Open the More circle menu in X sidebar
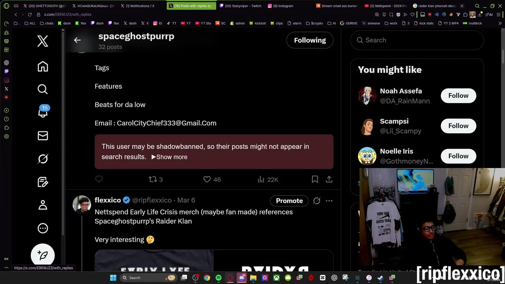 coord(43,228)
